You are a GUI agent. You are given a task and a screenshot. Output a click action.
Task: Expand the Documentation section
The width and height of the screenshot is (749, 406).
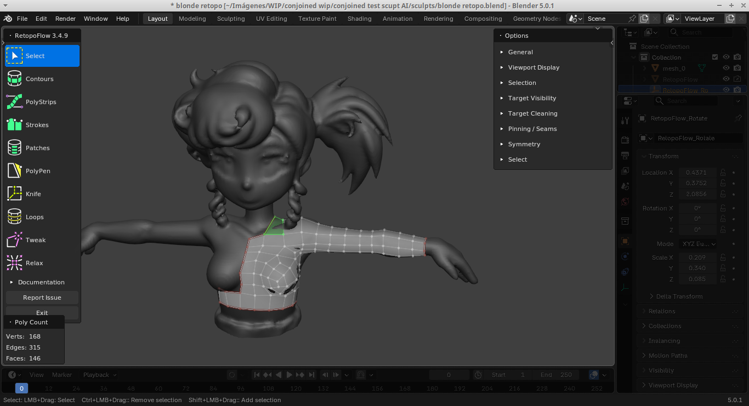click(x=42, y=282)
